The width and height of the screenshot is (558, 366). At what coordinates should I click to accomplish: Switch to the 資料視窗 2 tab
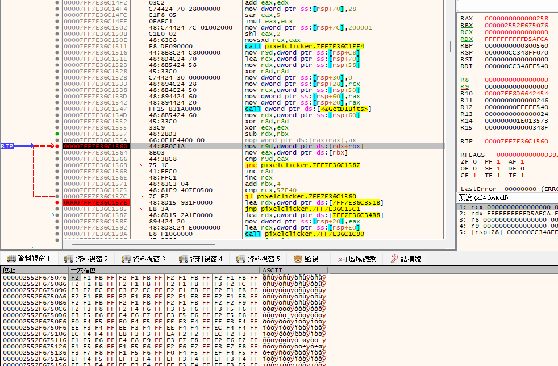pos(86,259)
